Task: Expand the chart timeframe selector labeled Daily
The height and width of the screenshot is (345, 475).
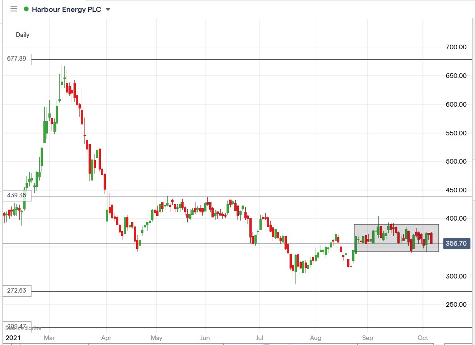Action: point(22,34)
